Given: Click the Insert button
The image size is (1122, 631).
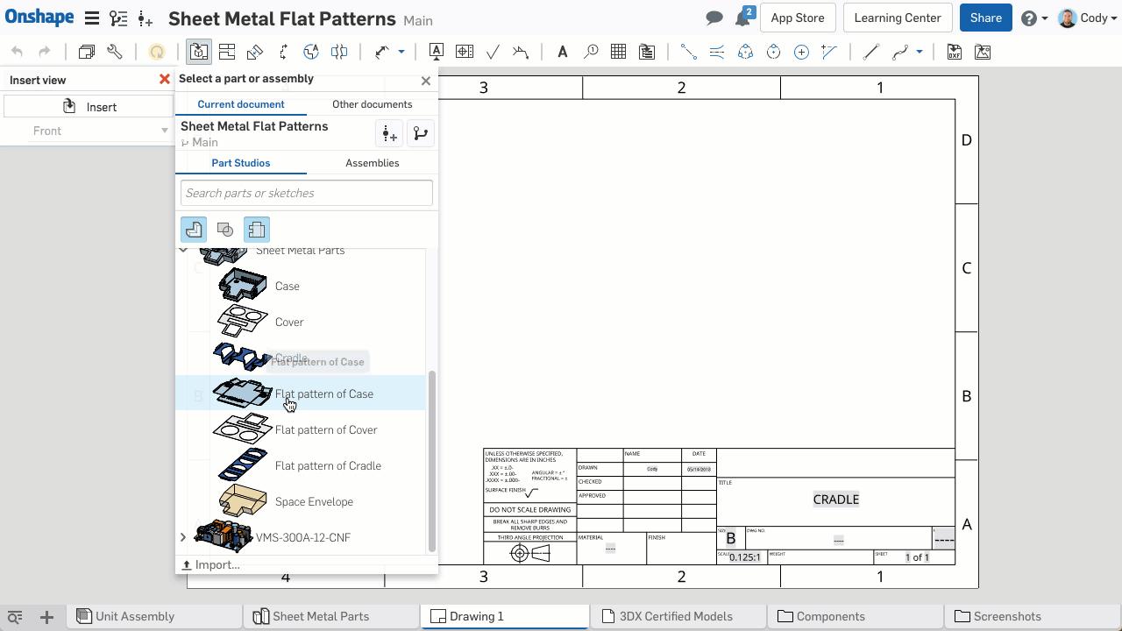Looking at the screenshot, I should click(92, 106).
